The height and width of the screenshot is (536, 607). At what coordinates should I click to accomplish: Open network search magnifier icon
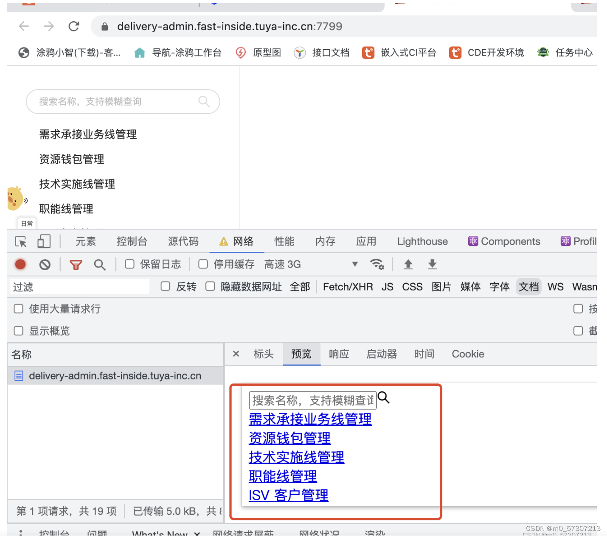(x=100, y=265)
